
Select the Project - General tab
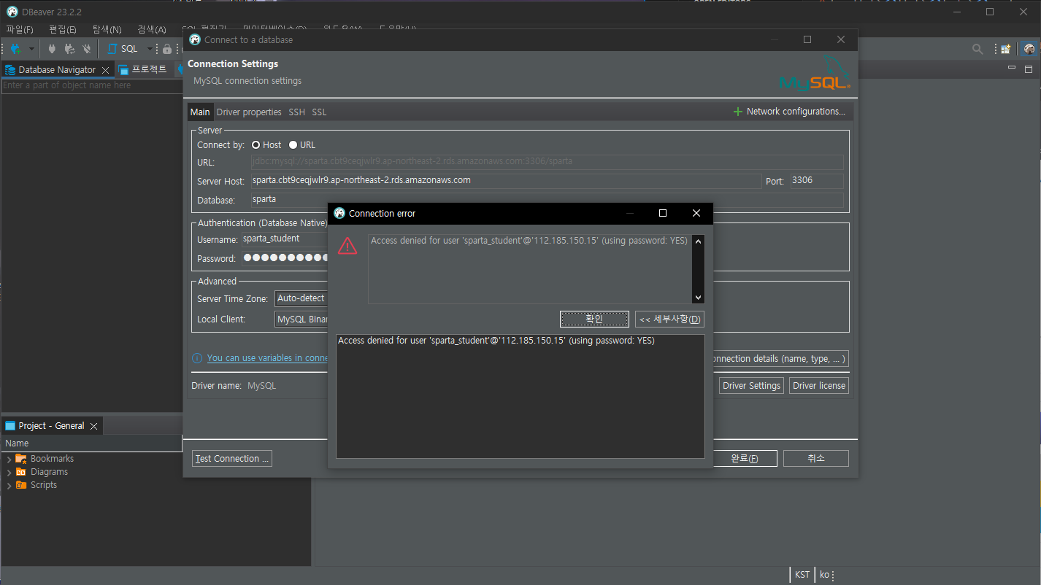pyautogui.click(x=45, y=426)
